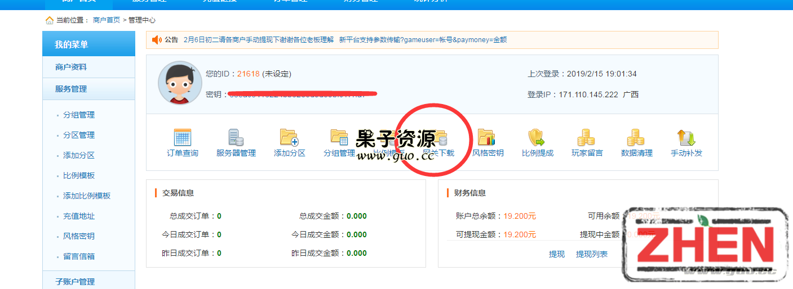Open the 订单查询 calendar icon

pos(182,138)
